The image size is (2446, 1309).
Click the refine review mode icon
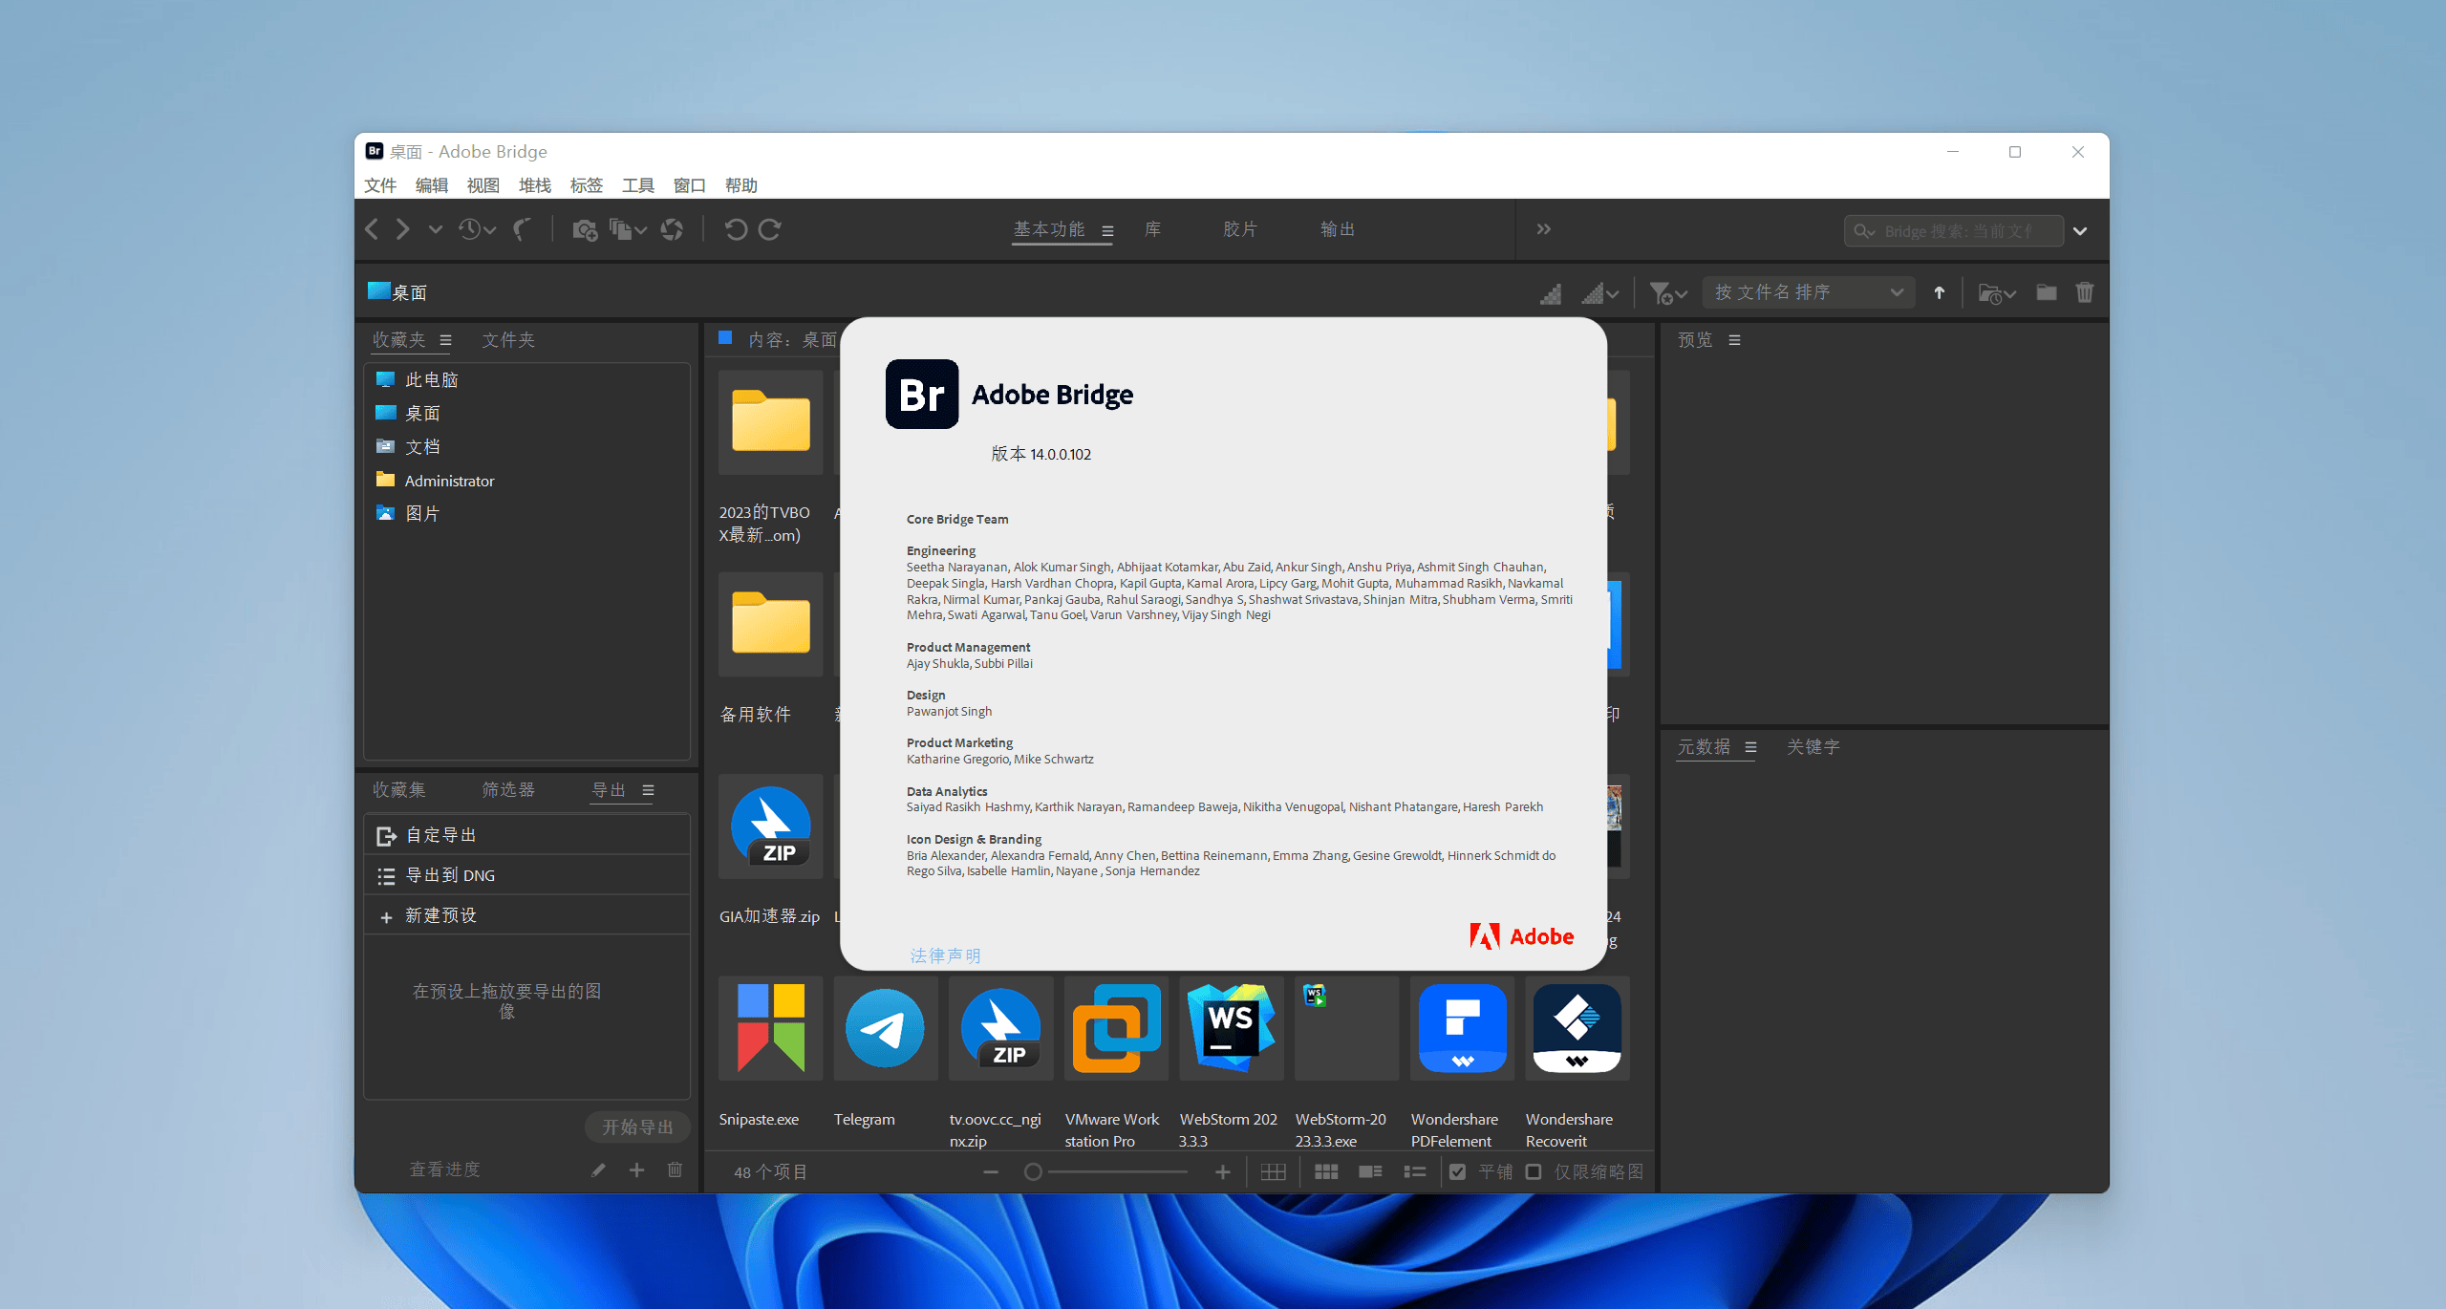[x=672, y=229]
